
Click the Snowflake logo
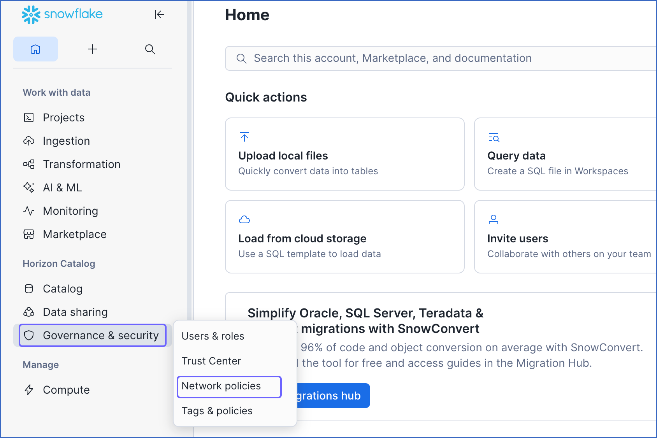point(62,15)
